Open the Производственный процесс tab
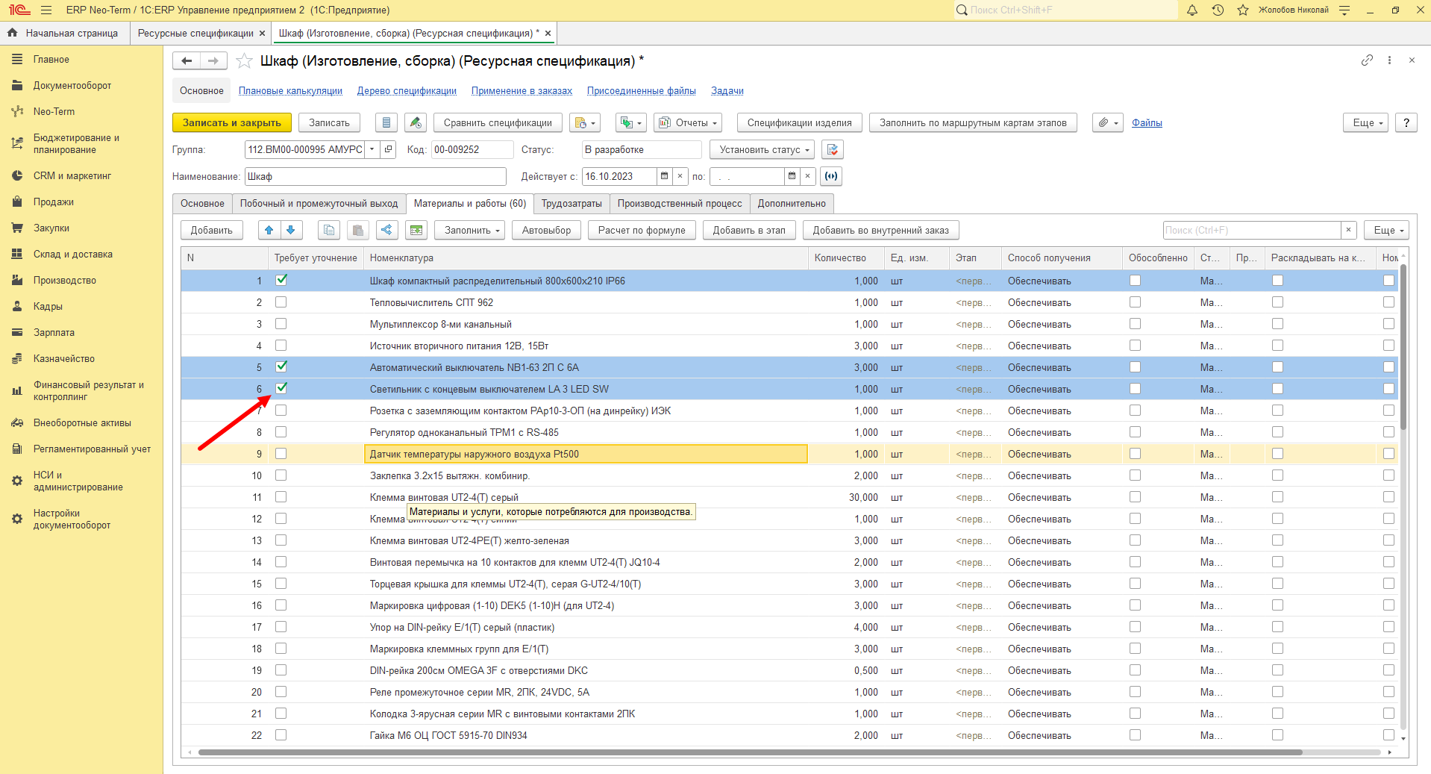The image size is (1431, 774). point(680,203)
